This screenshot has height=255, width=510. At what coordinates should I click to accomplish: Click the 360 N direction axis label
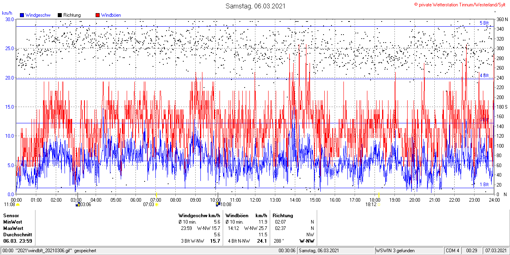(502, 19)
